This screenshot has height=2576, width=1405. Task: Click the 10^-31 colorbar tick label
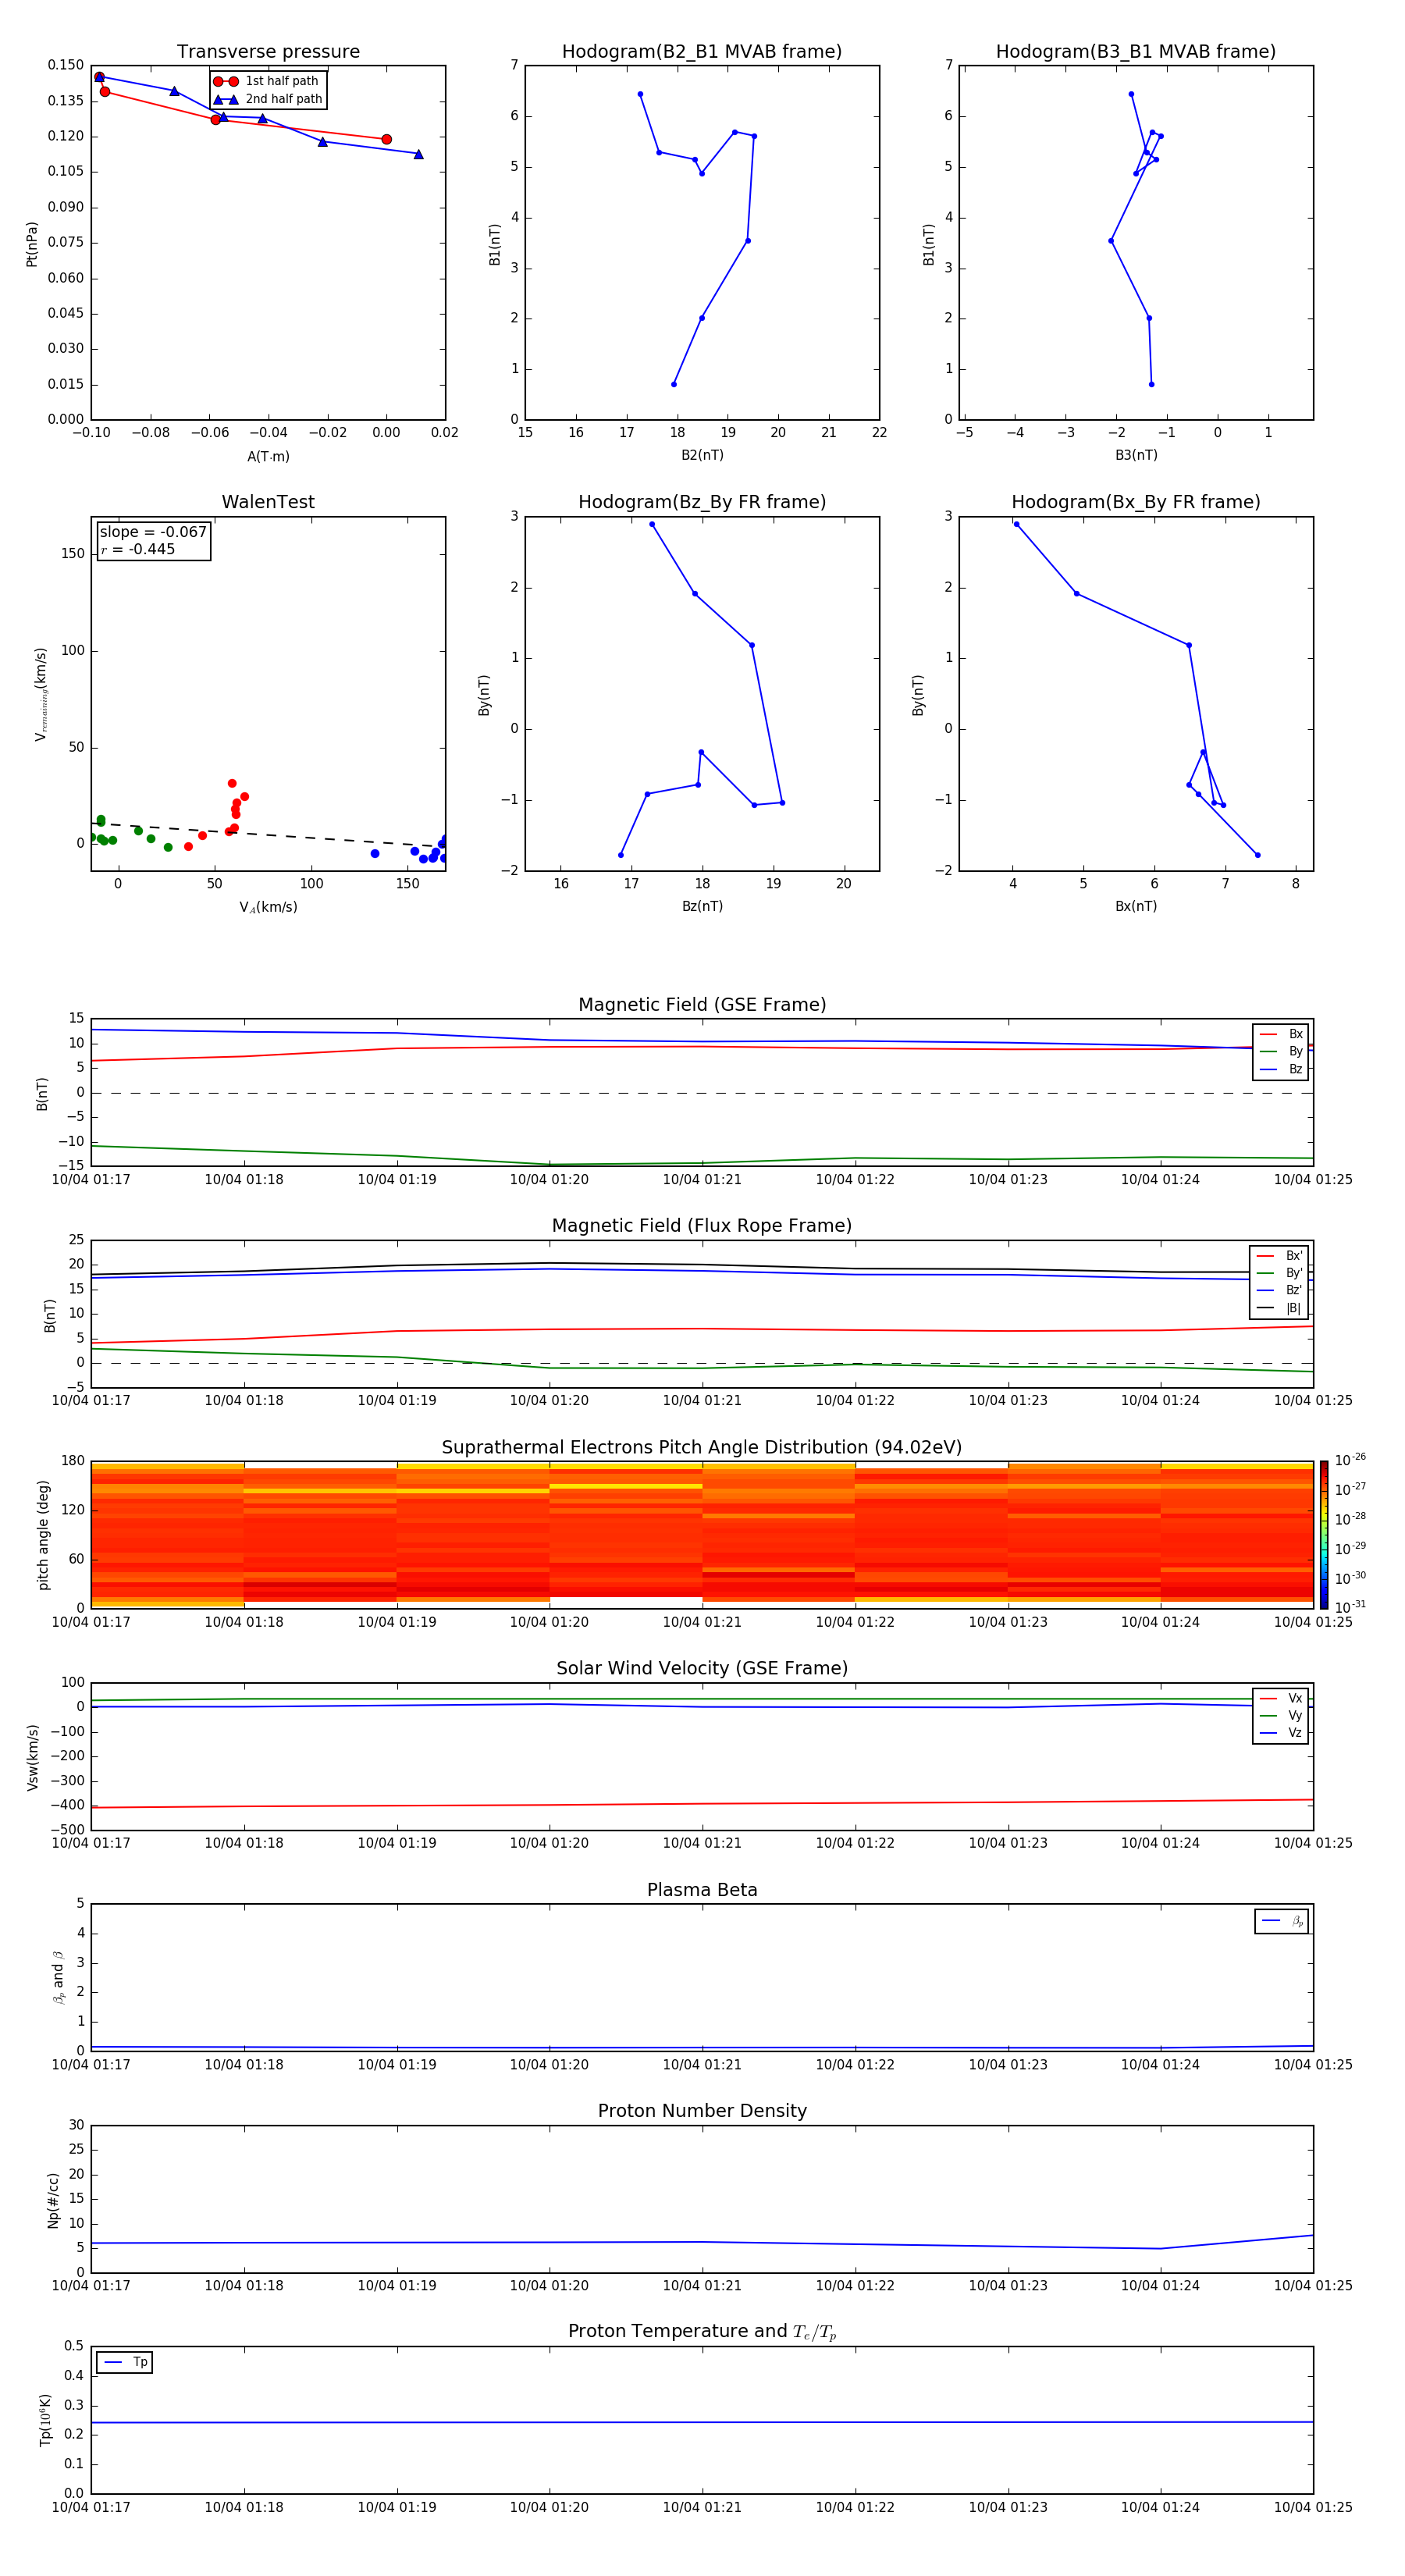tap(1350, 1607)
